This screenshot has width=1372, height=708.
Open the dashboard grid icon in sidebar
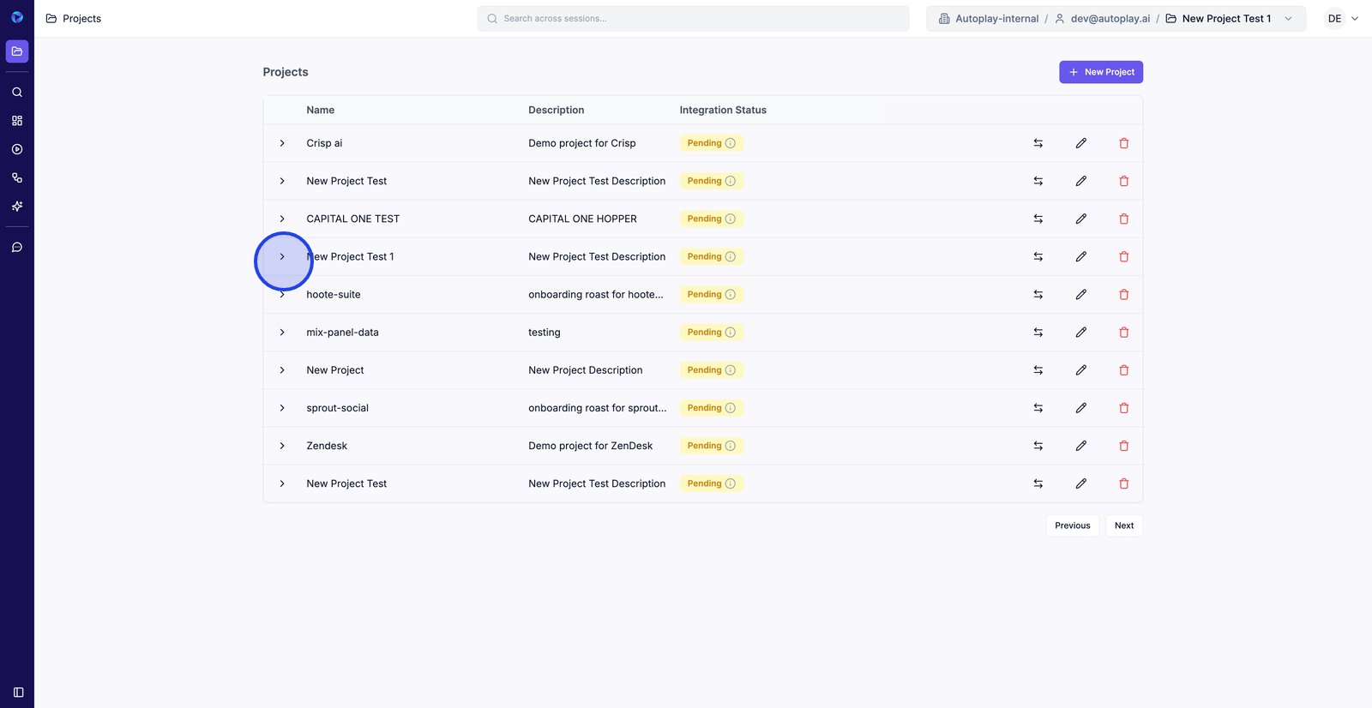click(x=17, y=121)
